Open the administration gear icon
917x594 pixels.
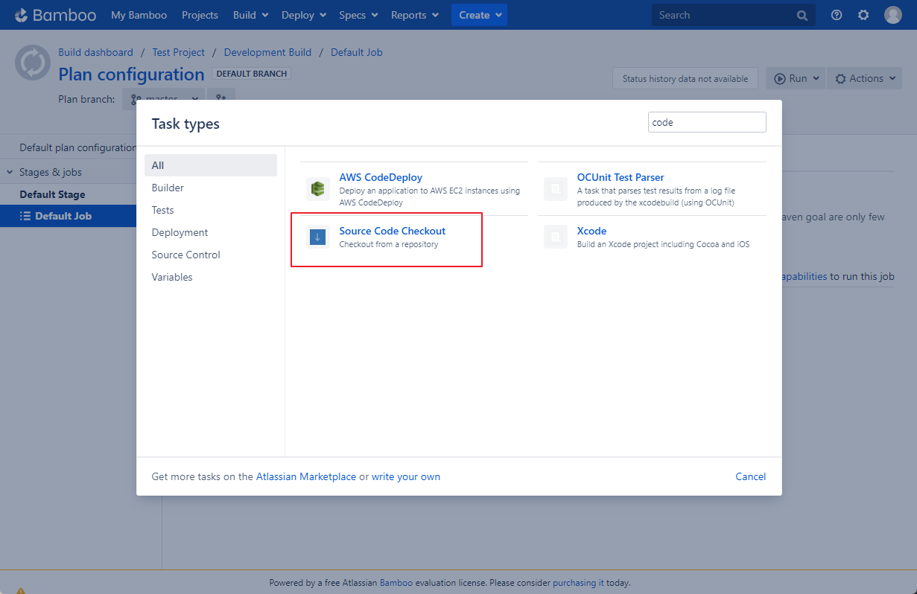[x=863, y=15]
